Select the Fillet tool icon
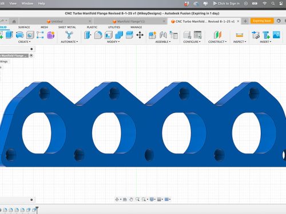 coord(98,35)
